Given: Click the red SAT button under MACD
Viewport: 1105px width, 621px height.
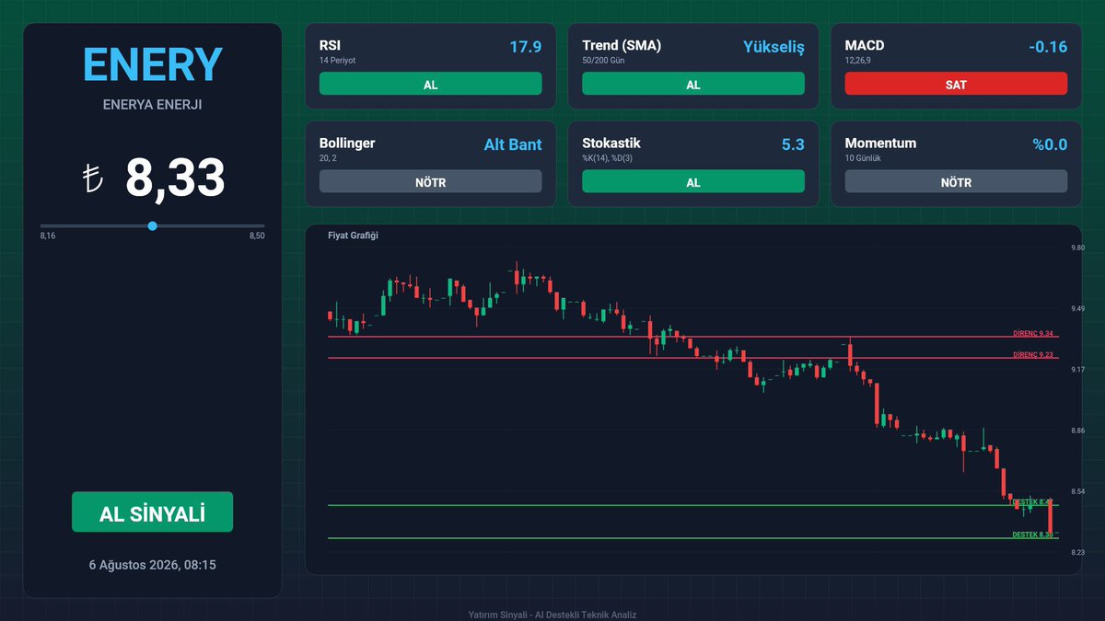Looking at the screenshot, I should pyautogui.click(x=956, y=84).
